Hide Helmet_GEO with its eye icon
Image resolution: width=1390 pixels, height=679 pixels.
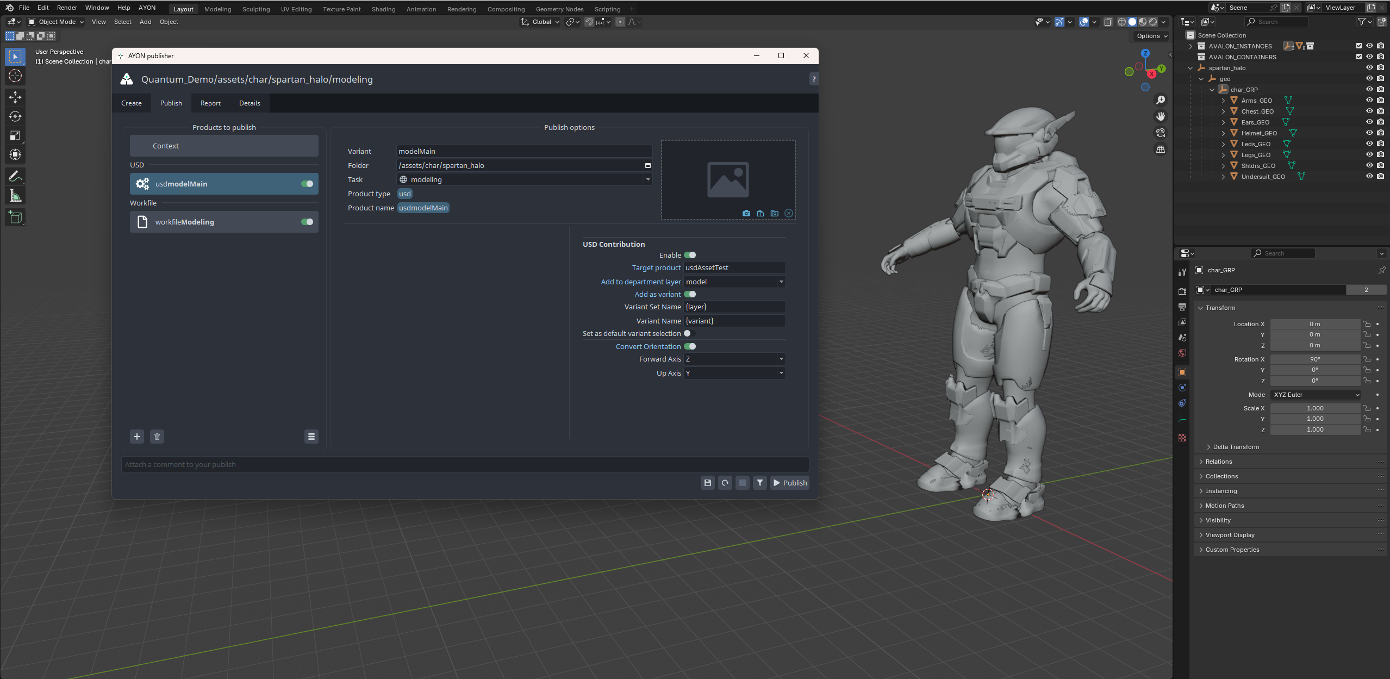1370,133
